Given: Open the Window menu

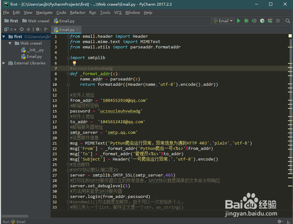Looking at the screenshot, I should pos(133,13).
